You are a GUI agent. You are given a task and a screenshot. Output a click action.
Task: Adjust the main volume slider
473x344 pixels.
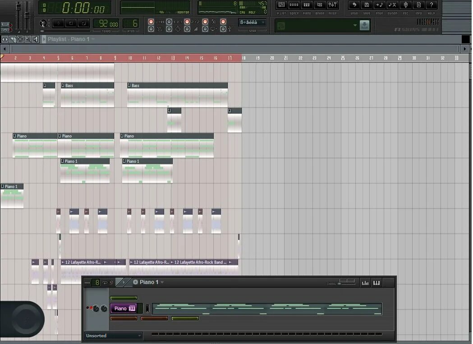coord(18,15)
